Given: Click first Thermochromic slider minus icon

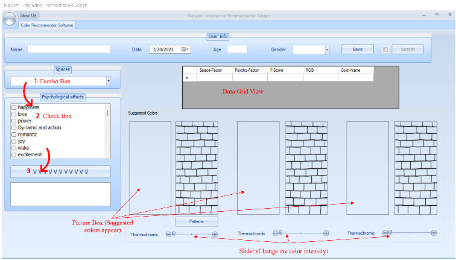Looking at the screenshot, I should tap(168, 234).
